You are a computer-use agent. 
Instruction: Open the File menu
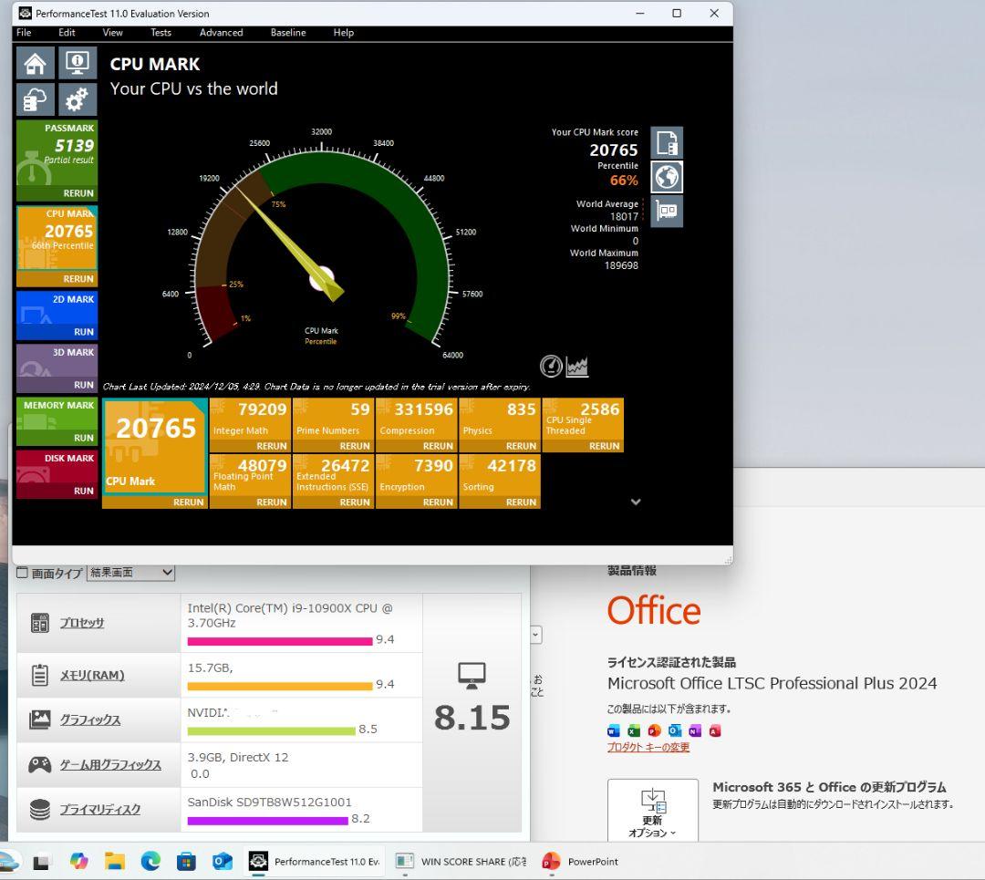24,33
